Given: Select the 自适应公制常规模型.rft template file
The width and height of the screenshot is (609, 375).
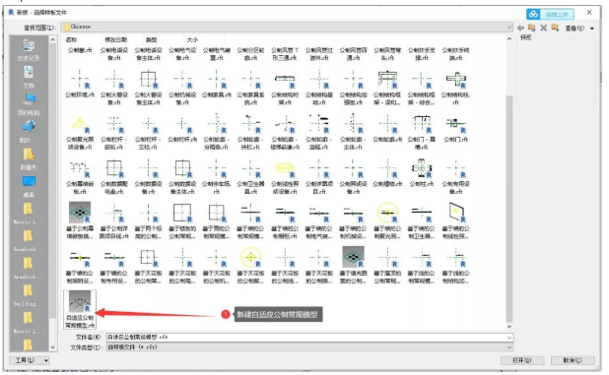Looking at the screenshot, I should click(80, 309).
